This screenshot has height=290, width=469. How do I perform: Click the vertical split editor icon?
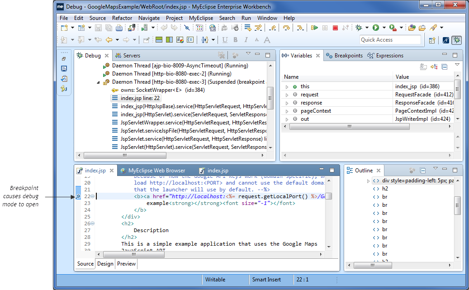[x=169, y=40]
